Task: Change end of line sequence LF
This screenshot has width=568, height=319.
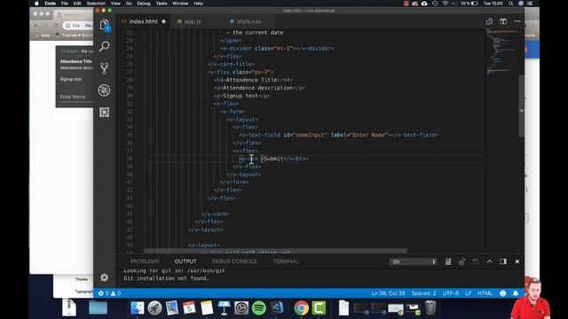Action: pos(468,293)
